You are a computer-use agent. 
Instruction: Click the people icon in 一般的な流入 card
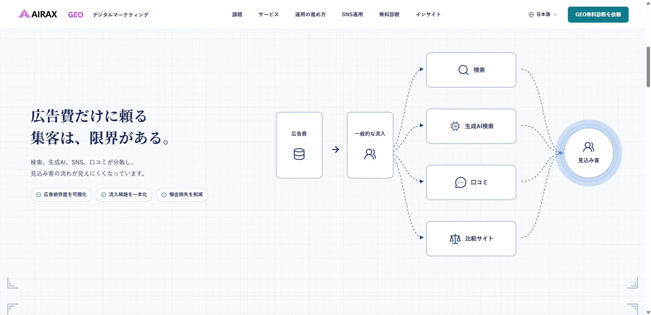[x=370, y=154]
